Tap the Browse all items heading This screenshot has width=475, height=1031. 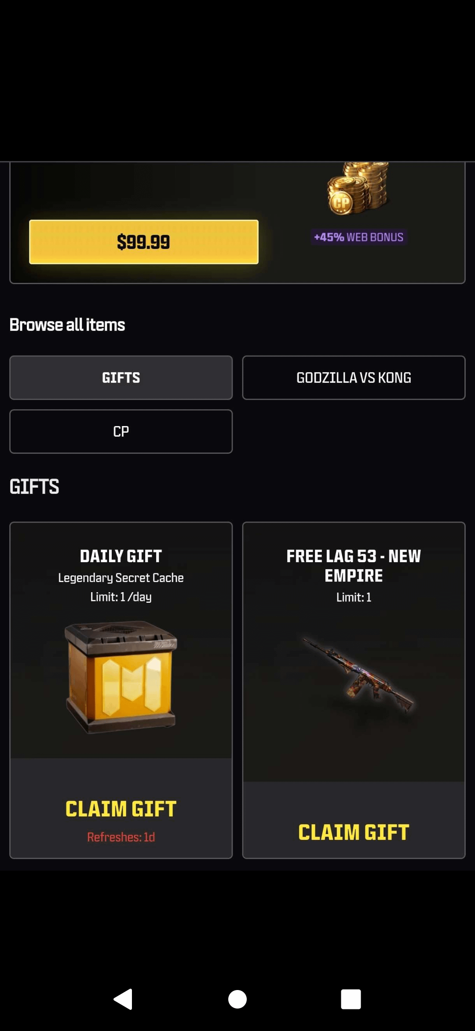pyautogui.click(x=67, y=325)
